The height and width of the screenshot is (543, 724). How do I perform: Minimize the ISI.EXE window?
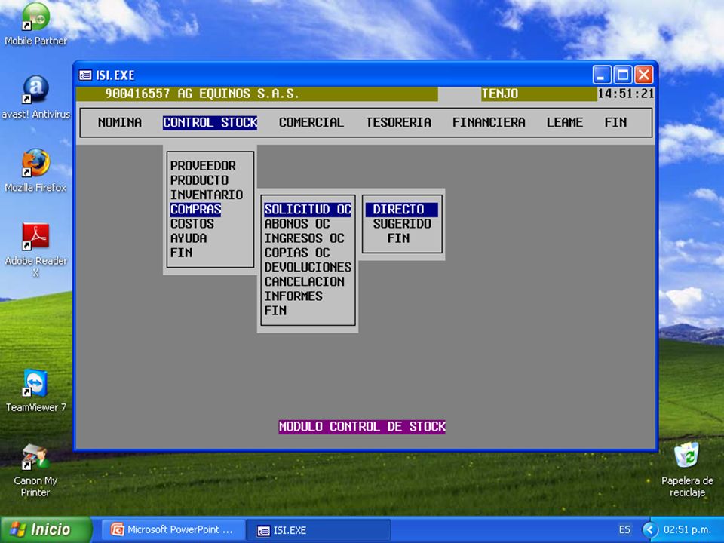click(602, 75)
